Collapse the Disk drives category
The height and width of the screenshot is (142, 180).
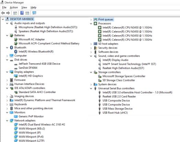pyautogui.click(x=7, y=60)
